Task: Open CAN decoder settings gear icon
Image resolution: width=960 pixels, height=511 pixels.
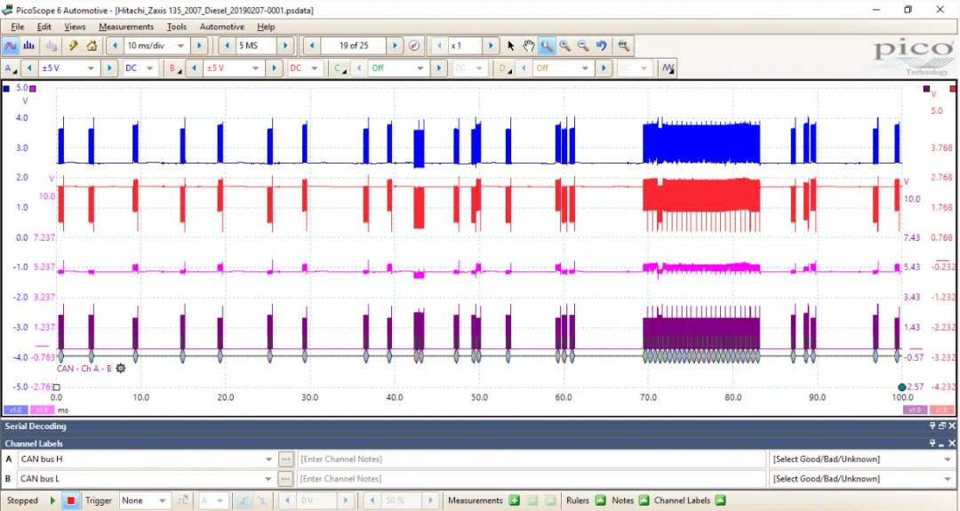Action: tap(121, 368)
